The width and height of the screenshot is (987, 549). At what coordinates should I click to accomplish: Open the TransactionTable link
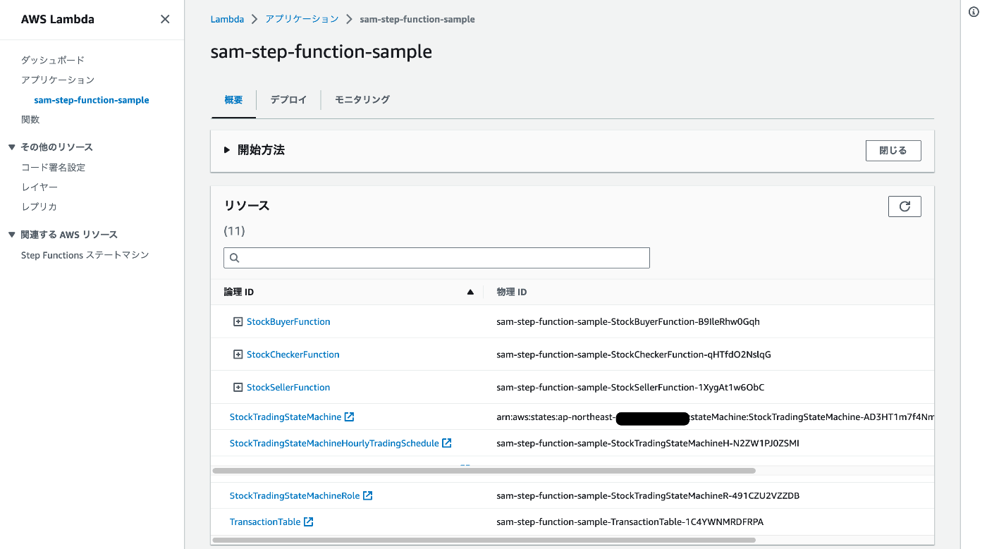(265, 522)
